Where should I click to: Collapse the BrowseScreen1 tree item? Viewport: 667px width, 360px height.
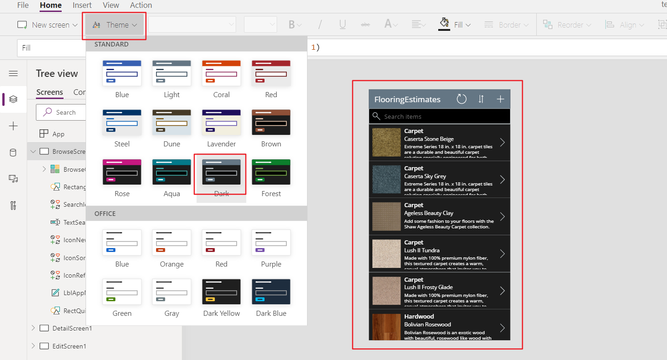(33, 151)
